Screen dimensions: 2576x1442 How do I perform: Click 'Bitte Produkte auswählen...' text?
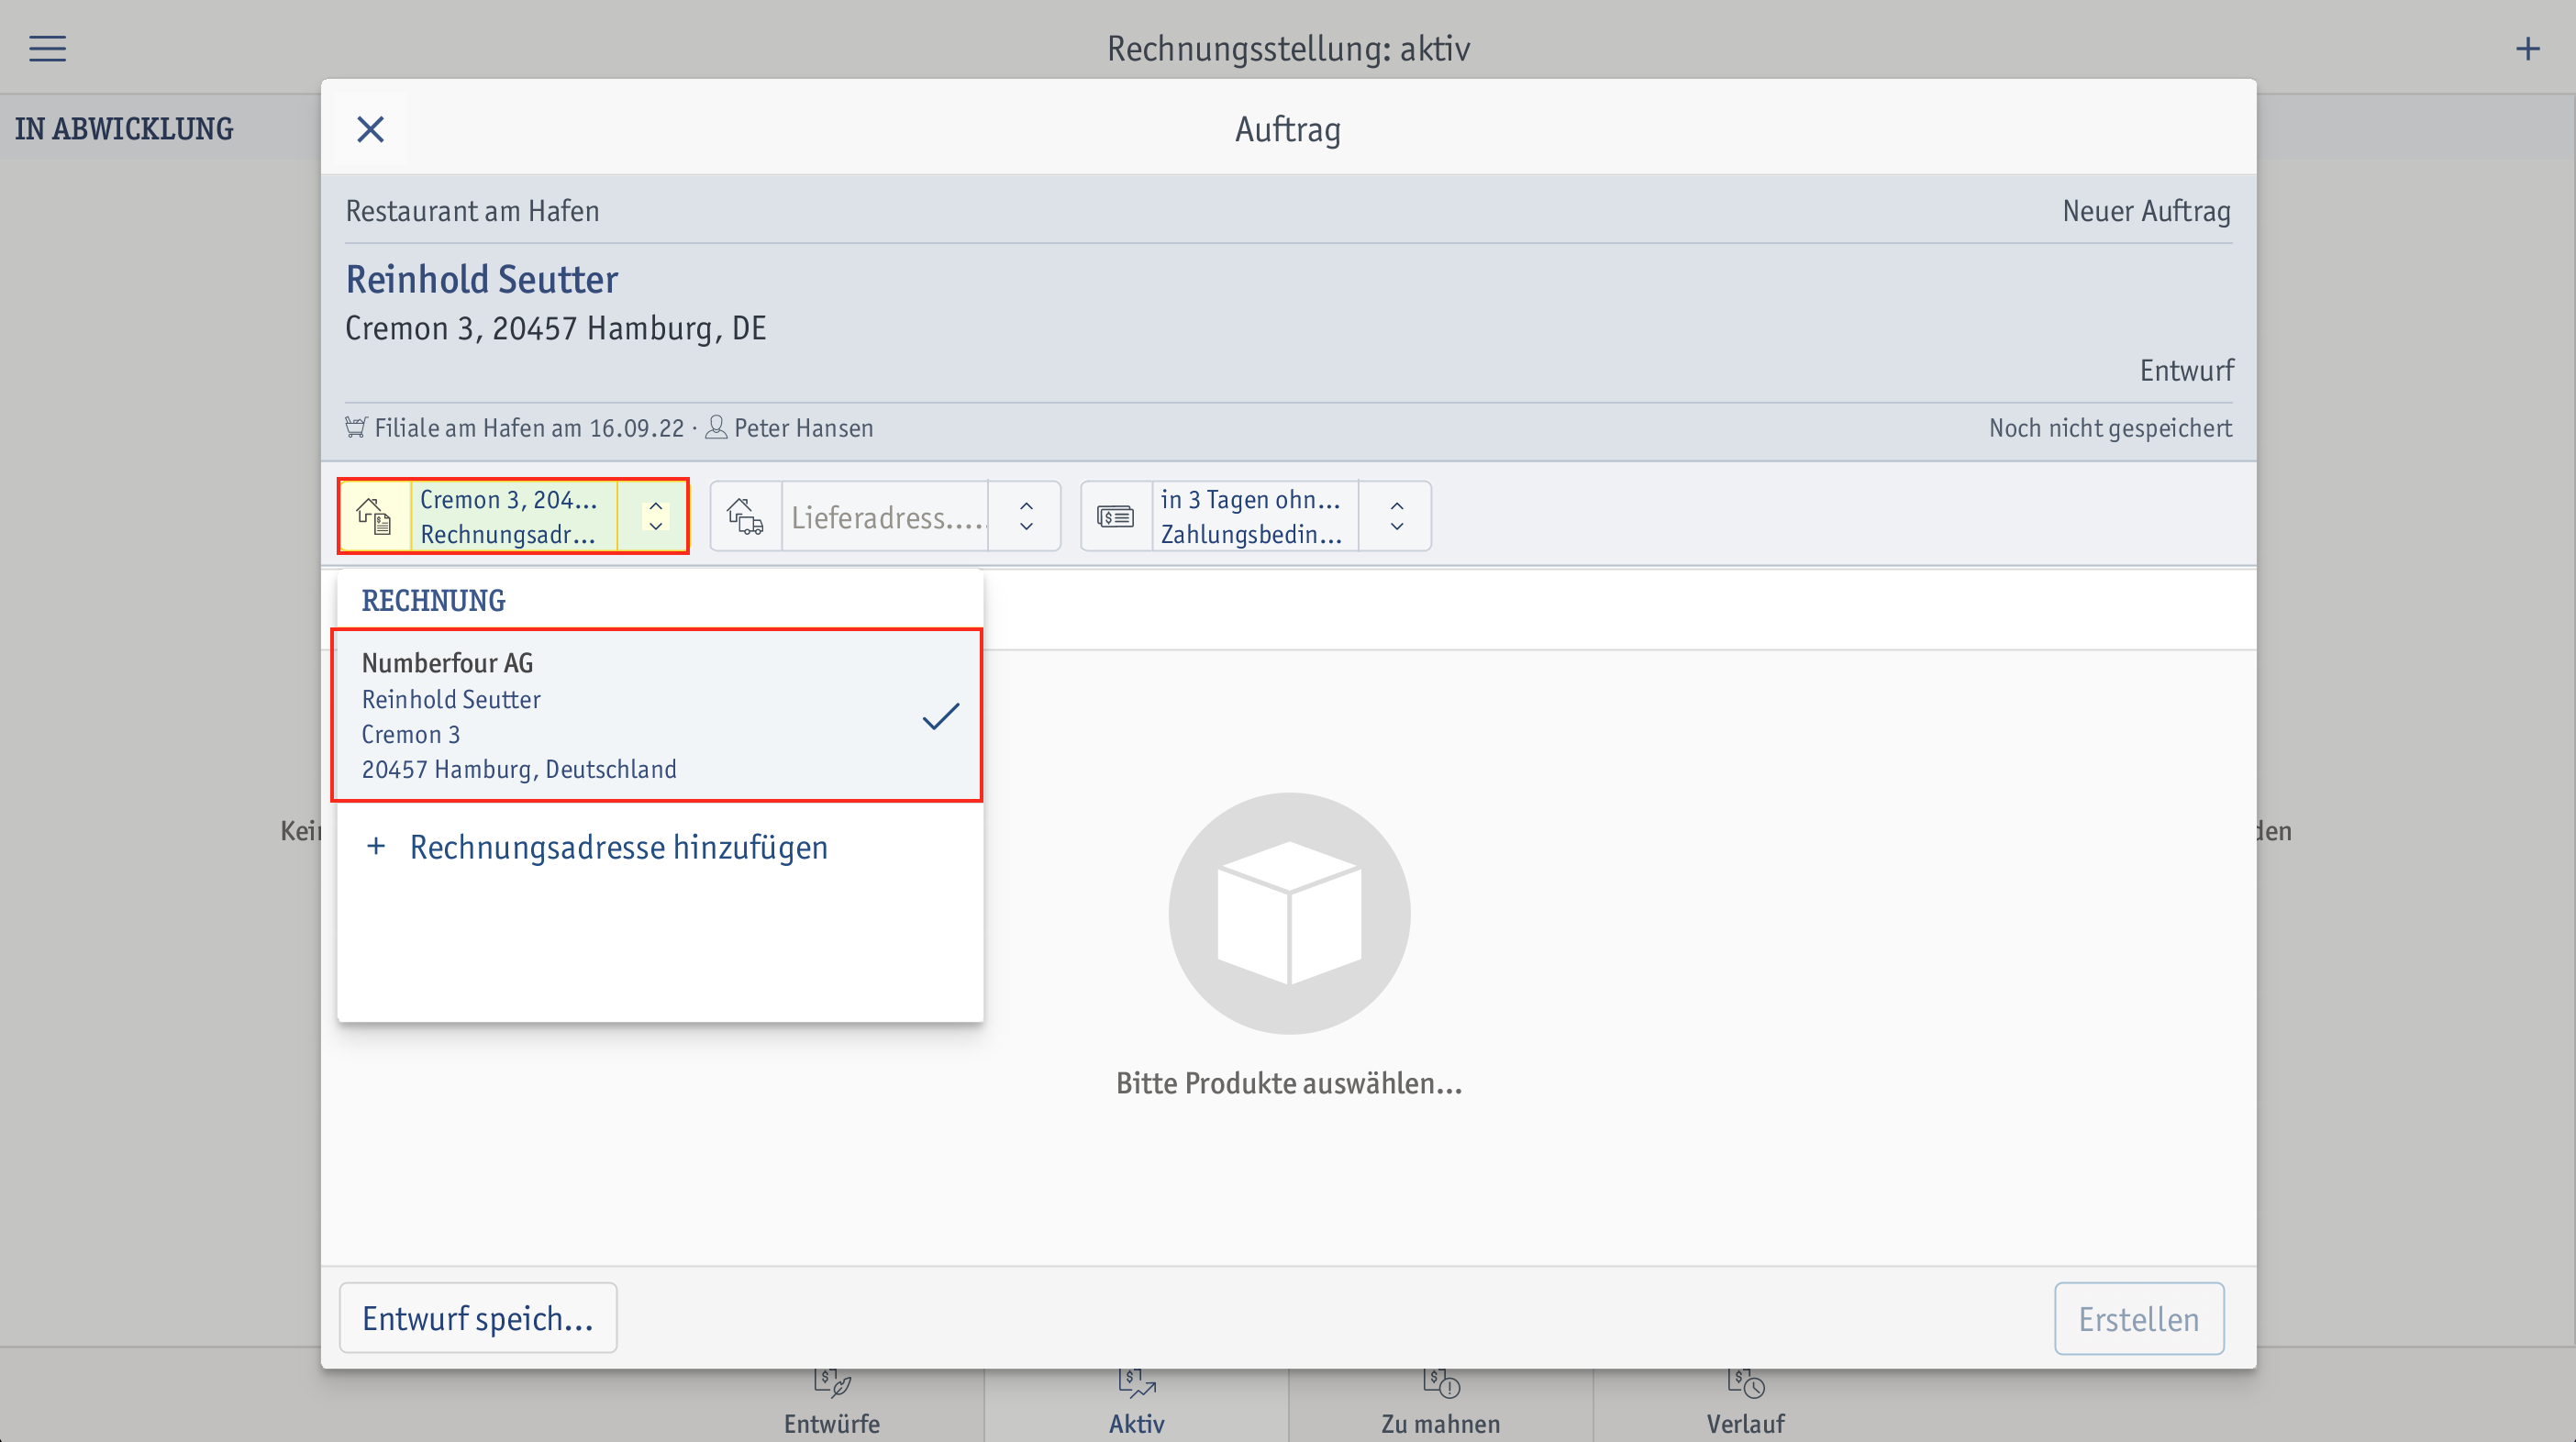(1289, 1083)
